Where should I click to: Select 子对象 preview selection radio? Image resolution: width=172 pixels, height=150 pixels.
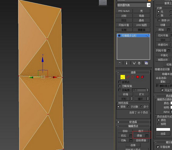click(128, 107)
